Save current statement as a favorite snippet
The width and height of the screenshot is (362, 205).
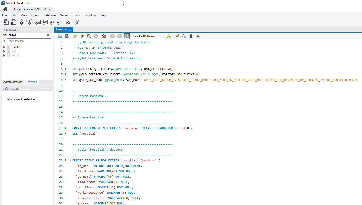pos(169,36)
